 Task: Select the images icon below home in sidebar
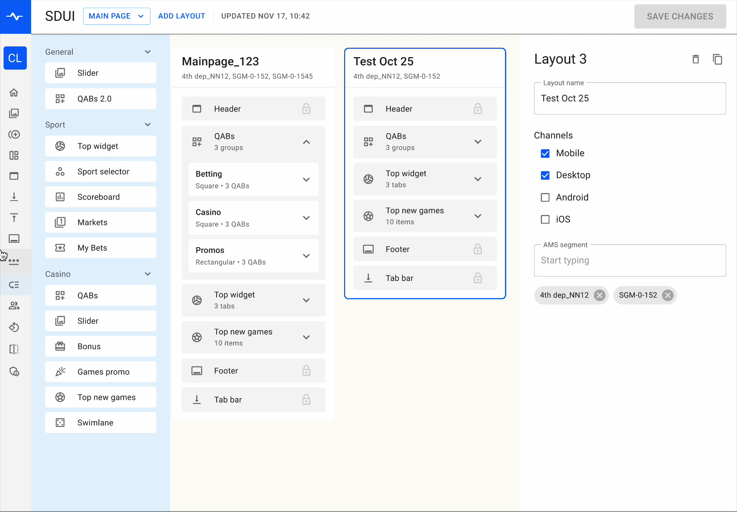pyautogui.click(x=14, y=113)
